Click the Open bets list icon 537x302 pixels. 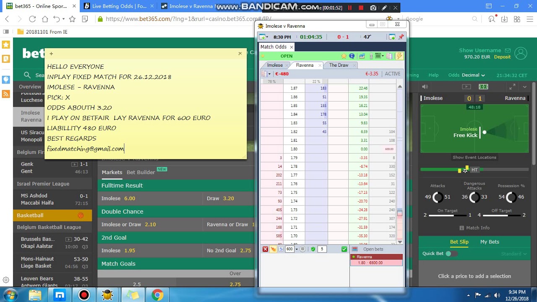point(355,249)
